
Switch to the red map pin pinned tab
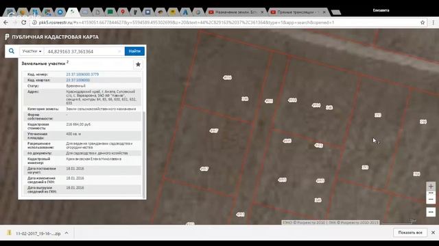(123, 12)
